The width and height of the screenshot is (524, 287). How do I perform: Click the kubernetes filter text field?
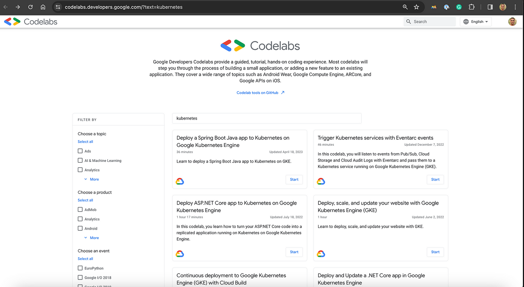(267, 118)
